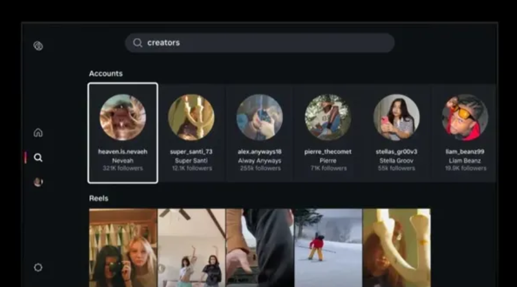This screenshot has height=287, width=517.
Task: Open the reel with the dark jacket close-up
Action: [260, 248]
